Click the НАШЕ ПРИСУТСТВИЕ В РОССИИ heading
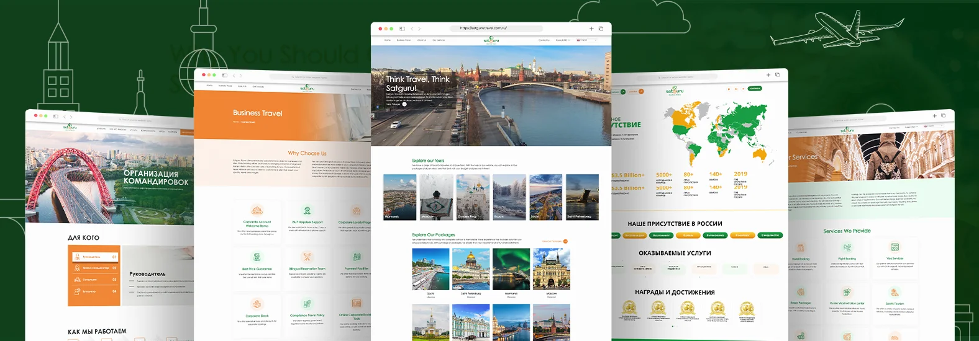979x341 pixels. tap(675, 224)
